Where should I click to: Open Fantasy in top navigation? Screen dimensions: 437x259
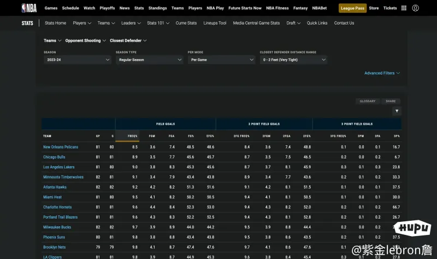tap(300, 8)
